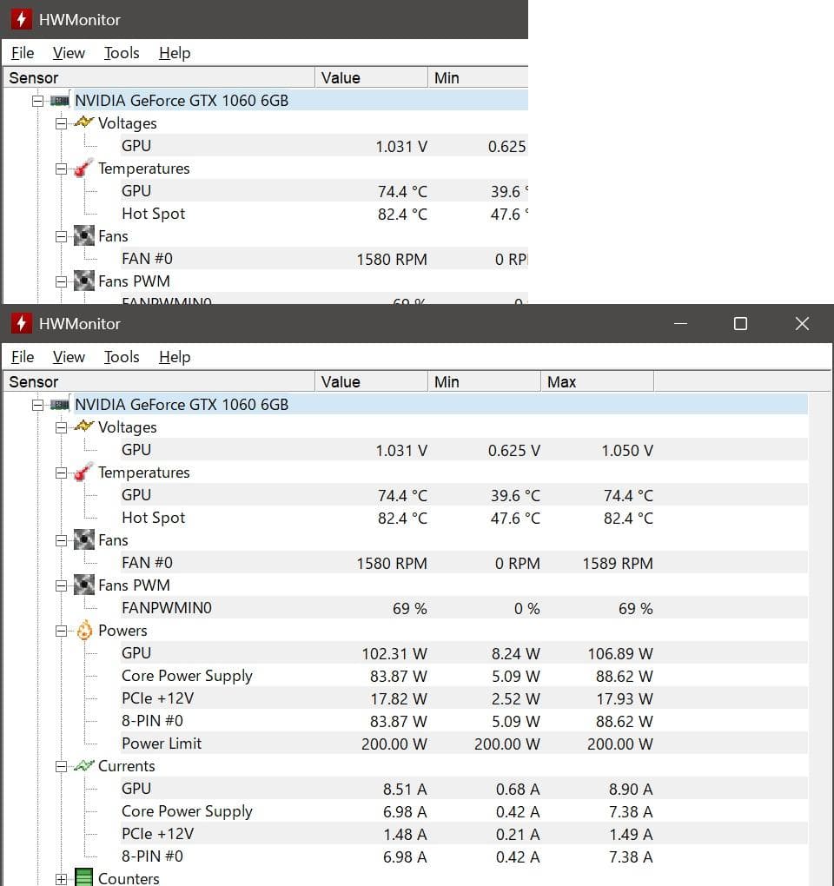Collapse the Fans PWM group in the upper window

click(x=61, y=282)
